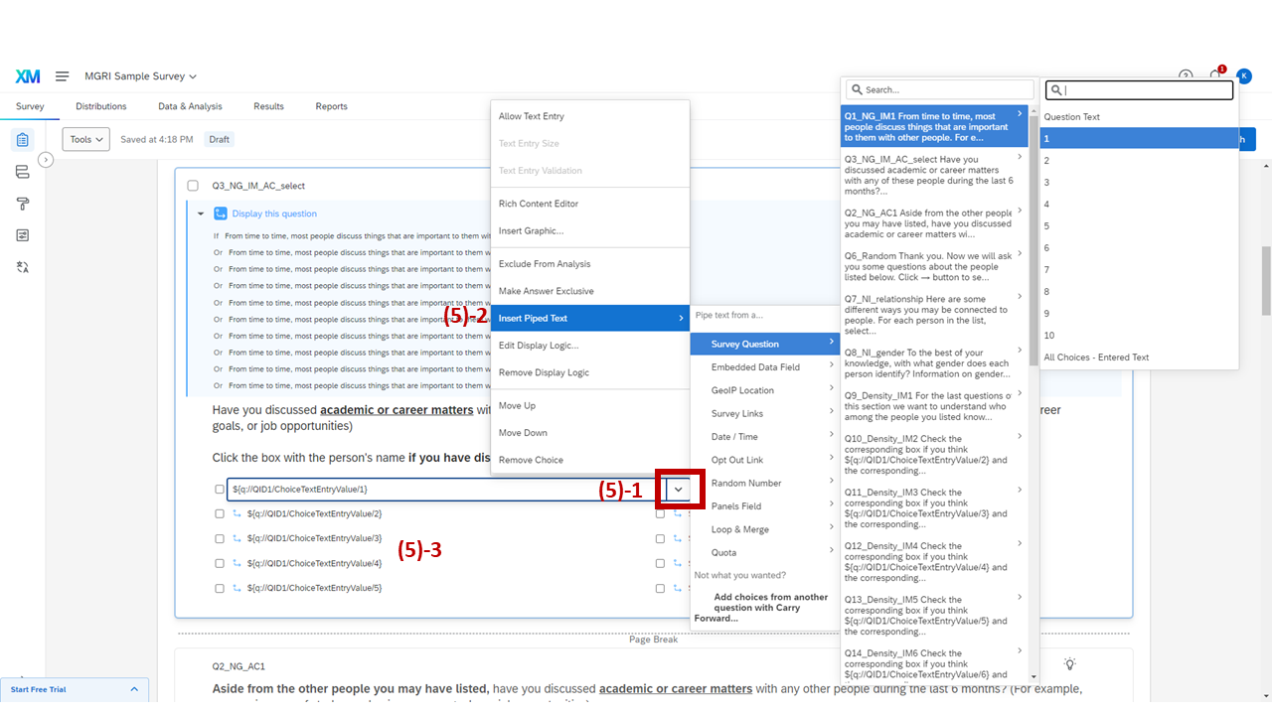Select the Look and feel paint roller icon
Screen dimensions: 1272x715
click(x=22, y=203)
